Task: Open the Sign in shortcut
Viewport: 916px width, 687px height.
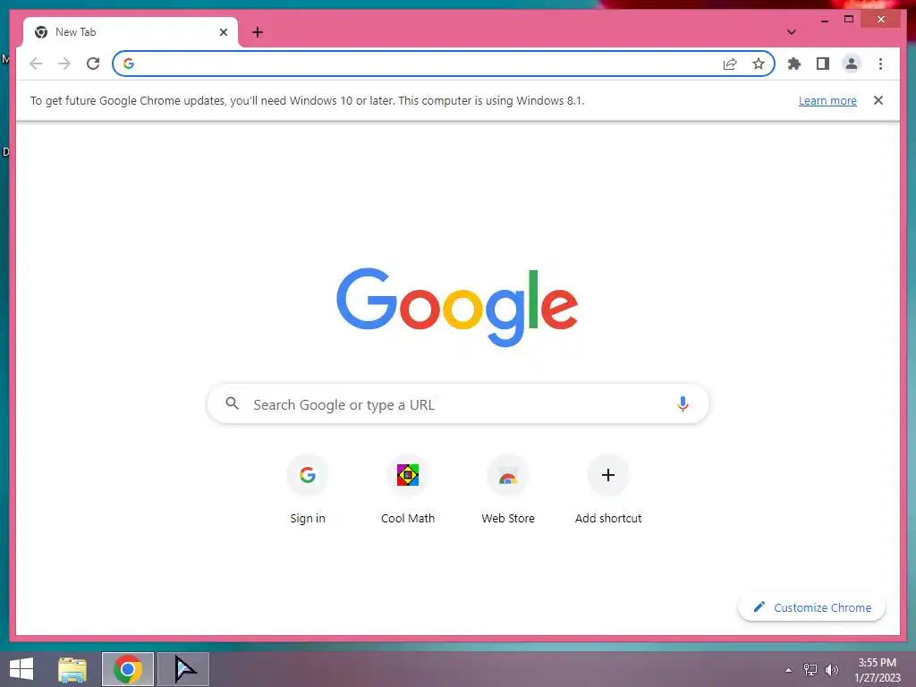Action: pyautogui.click(x=308, y=491)
